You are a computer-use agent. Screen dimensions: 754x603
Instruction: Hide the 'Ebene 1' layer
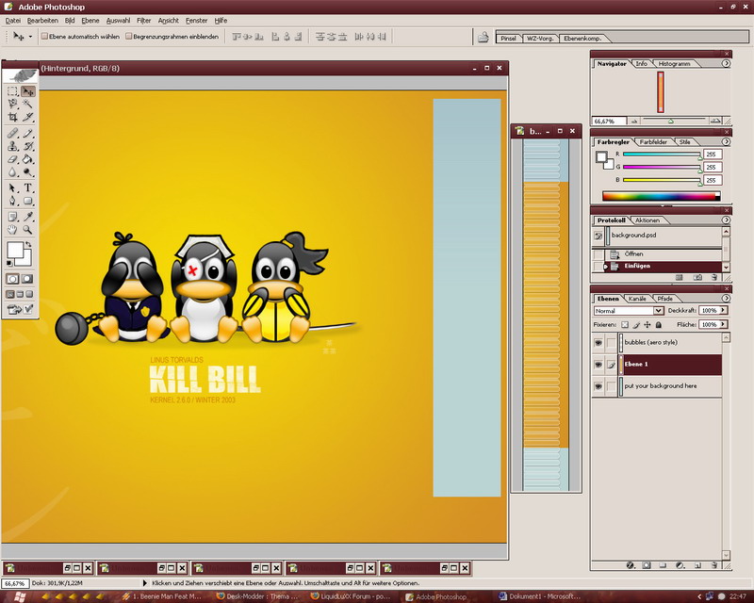(x=598, y=365)
